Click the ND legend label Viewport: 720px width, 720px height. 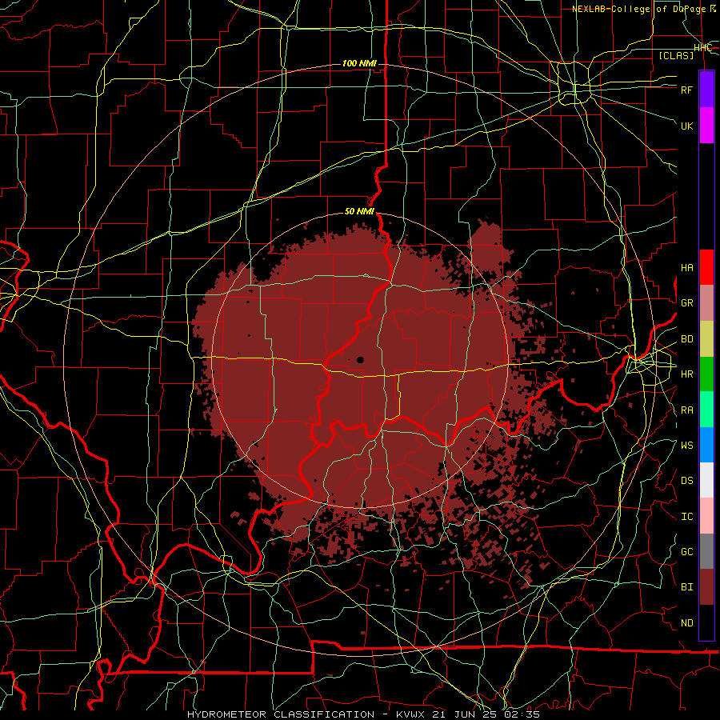click(x=687, y=623)
